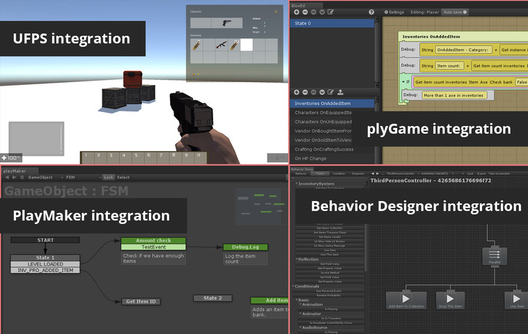Select Characters OnEquippedItem event
This screenshot has width=528, height=334.
click(x=323, y=112)
